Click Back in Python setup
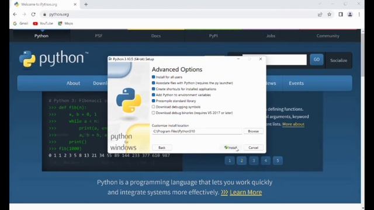Viewport: 374px width, 210px height. coord(162,148)
